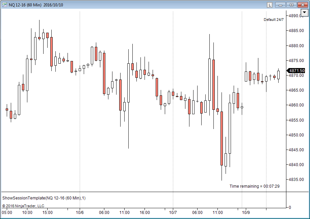The width and height of the screenshot is (310, 219).
Task: Click the 'Default 24/7' session template label
Action: tap(274, 20)
